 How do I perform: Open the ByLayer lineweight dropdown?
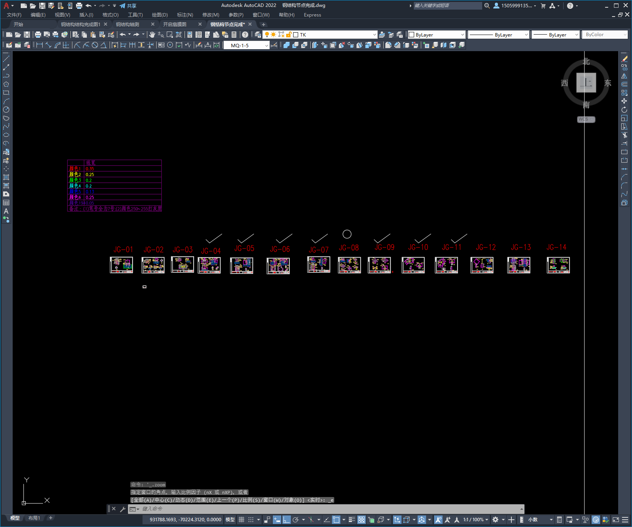pyautogui.click(x=577, y=35)
